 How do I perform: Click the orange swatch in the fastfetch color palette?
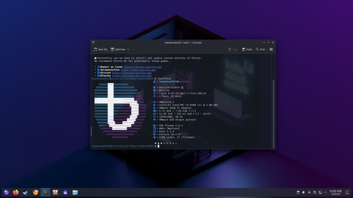170,143
